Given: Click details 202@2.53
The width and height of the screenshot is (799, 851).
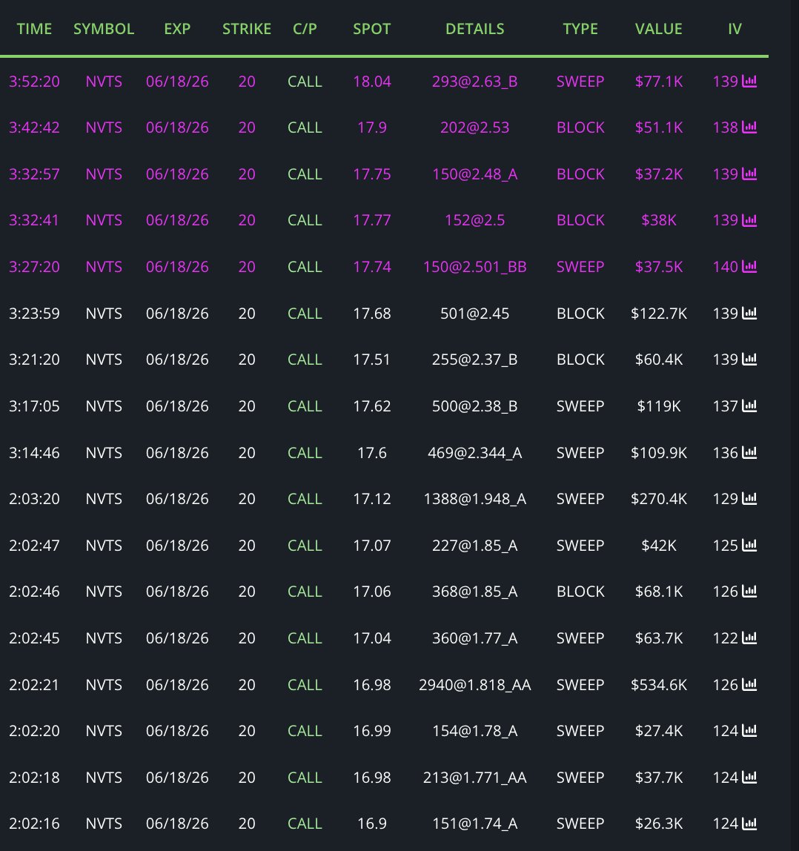Looking at the screenshot, I should tap(475, 128).
